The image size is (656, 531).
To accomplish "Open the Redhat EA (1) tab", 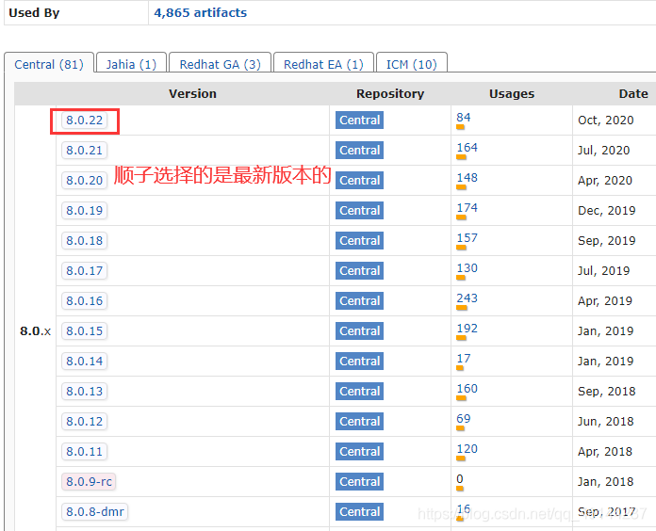I will [x=323, y=64].
